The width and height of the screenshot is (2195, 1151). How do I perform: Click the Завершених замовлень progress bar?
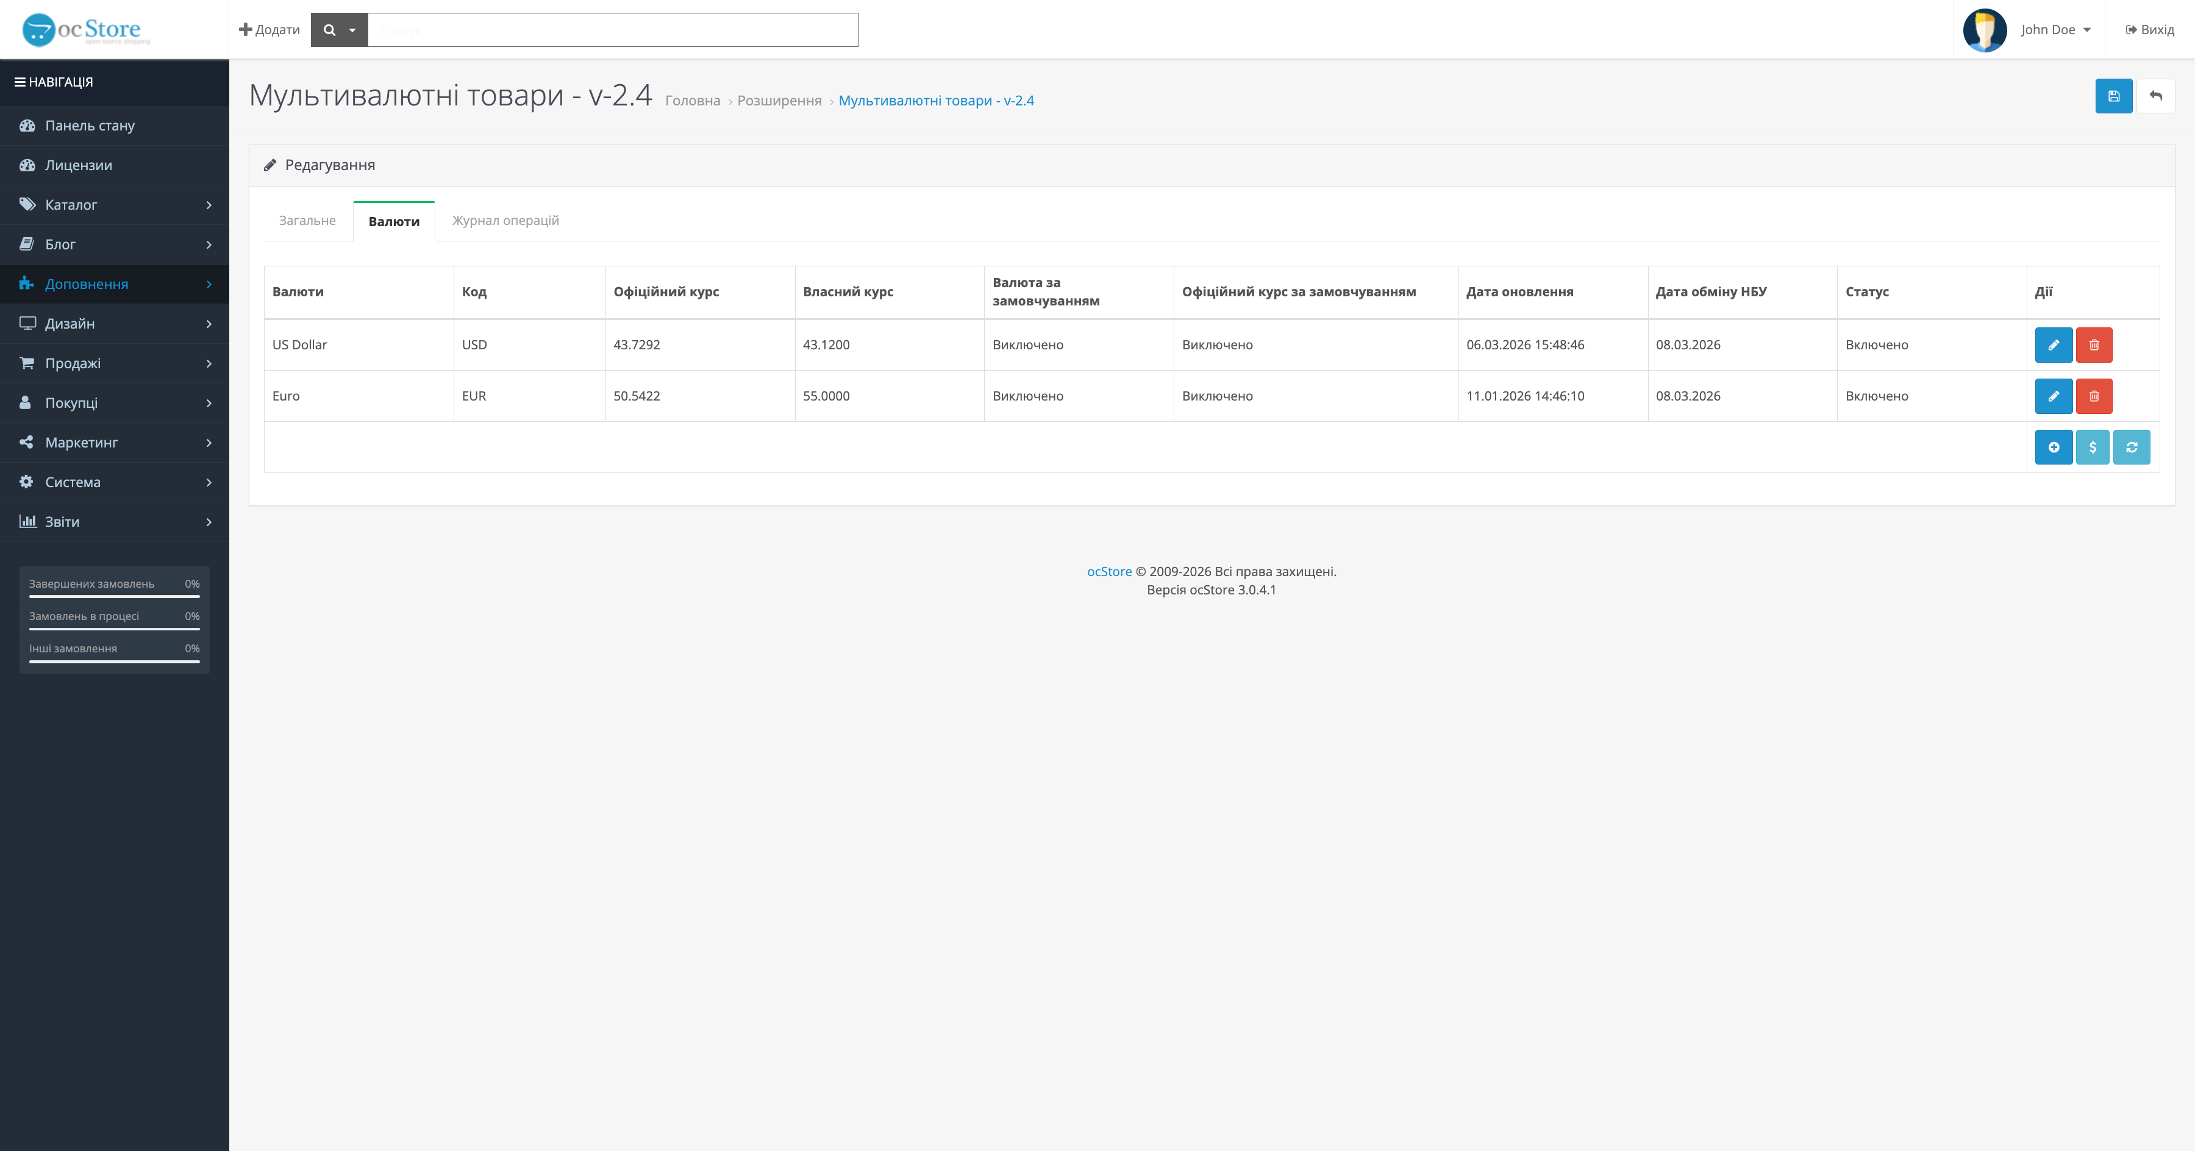tap(114, 596)
